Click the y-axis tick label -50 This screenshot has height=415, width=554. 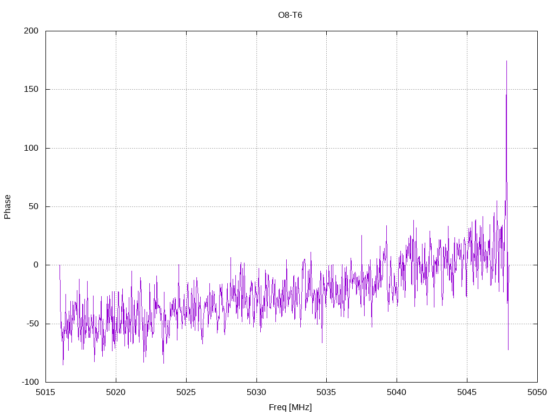tap(32, 324)
